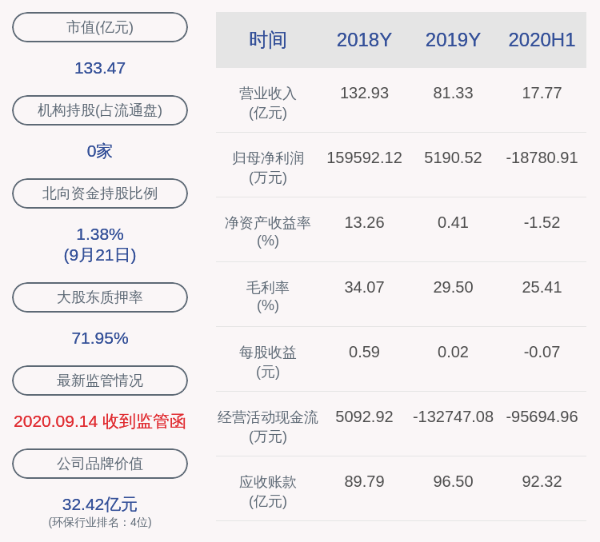Select net profit value -18780.91
Viewport: 600px width, 542px height.
(542, 158)
